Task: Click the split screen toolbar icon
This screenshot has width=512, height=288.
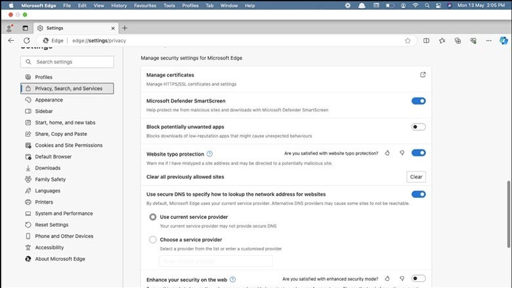Action: (x=426, y=40)
